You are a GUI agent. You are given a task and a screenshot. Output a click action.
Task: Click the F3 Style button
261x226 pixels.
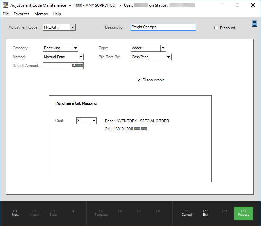pyautogui.click(x=53, y=213)
